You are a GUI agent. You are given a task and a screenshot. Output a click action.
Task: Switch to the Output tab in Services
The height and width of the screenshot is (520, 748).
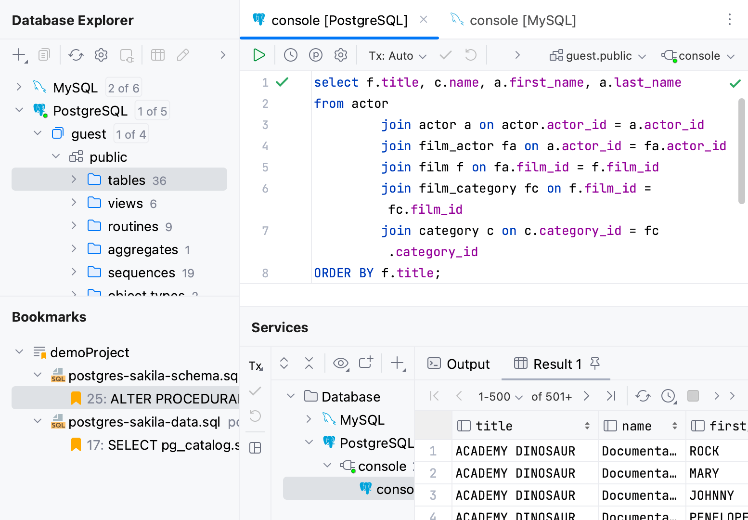pos(459,364)
